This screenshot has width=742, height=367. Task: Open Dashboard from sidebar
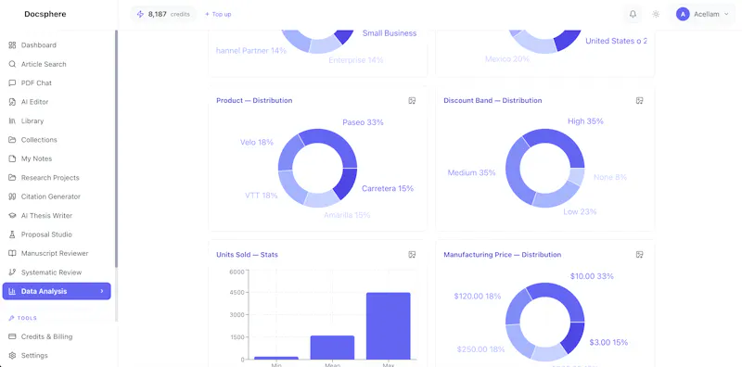point(57,45)
